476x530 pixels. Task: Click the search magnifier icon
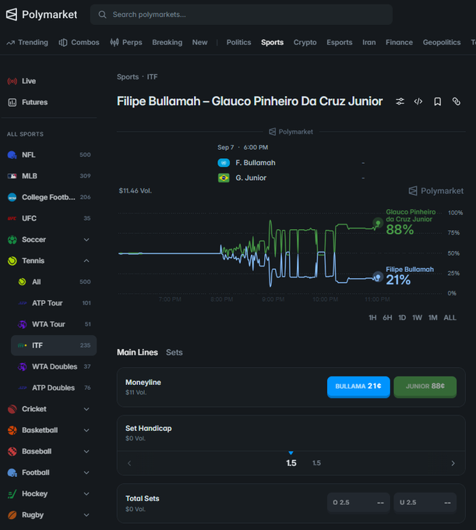(x=102, y=15)
